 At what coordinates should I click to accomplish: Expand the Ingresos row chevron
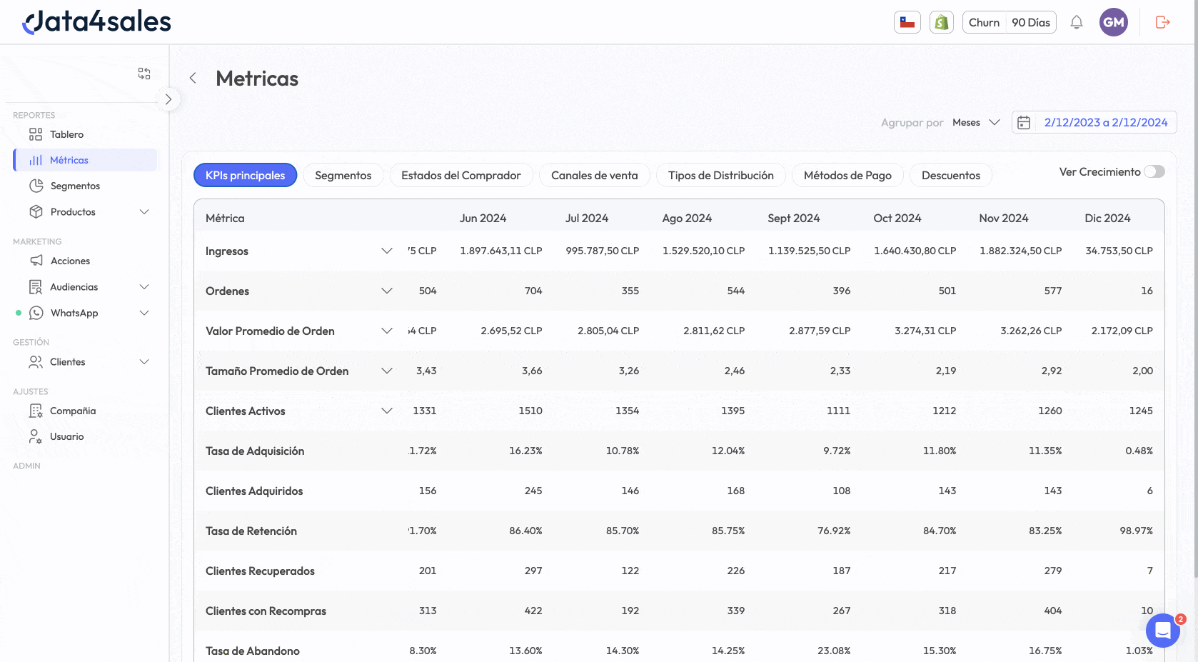click(387, 251)
